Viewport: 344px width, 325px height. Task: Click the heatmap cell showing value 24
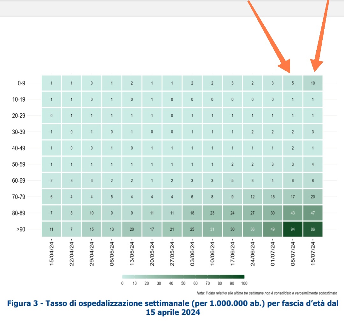[x=232, y=213]
